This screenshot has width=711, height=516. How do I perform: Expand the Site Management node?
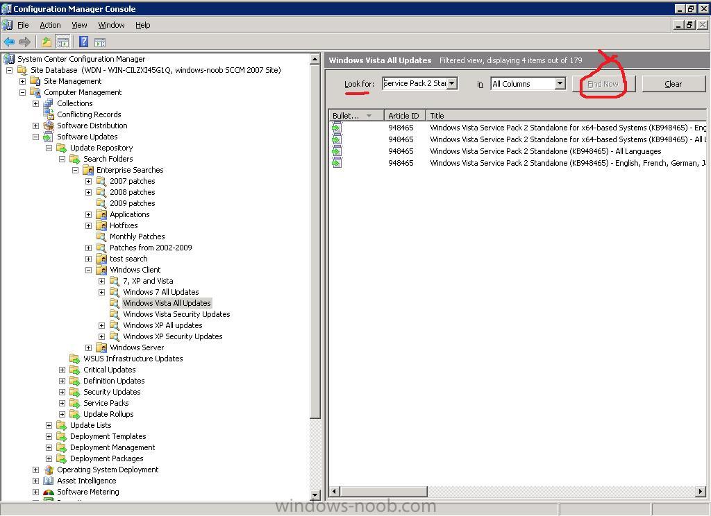pyautogui.click(x=22, y=81)
